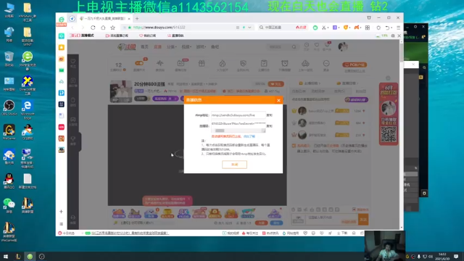Click the stream key text field
464x261 pixels.
[239, 126]
